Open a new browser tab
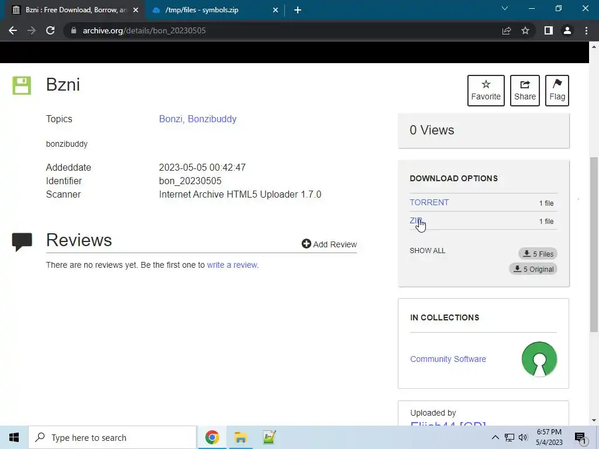Viewport: 599px width, 449px height. pos(298,11)
